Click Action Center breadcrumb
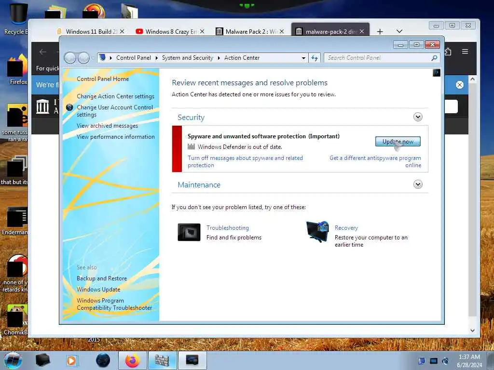This screenshot has width=494, height=370. (x=242, y=58)
